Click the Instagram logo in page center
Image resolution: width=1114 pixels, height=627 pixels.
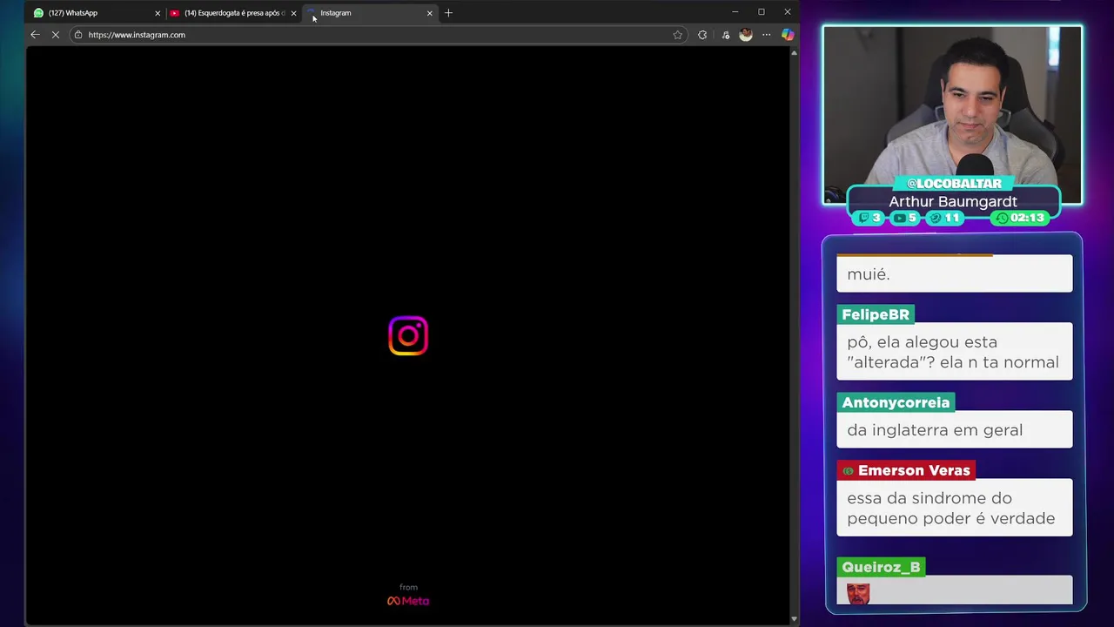pyautogui.click(x=408, y=335)
